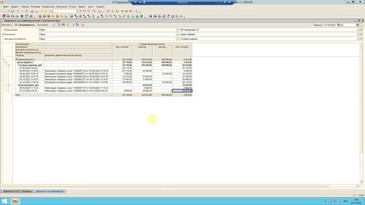
Task: Open the Справка menu
Action: tap(100, 7)
